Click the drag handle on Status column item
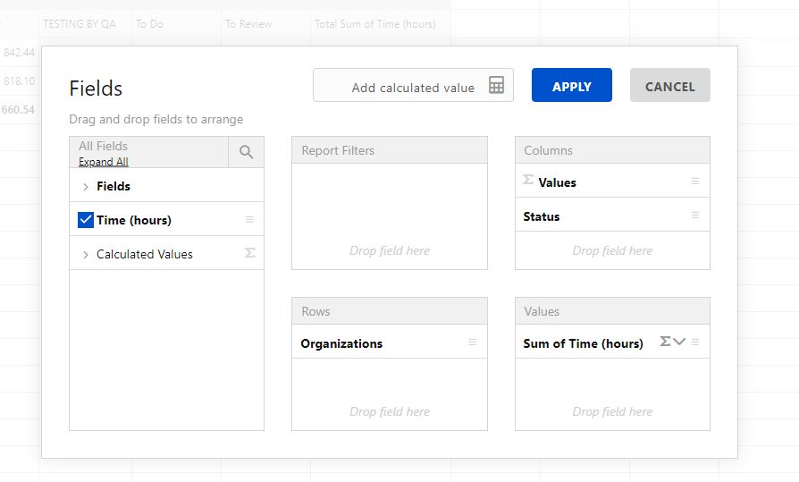The width and height of the screenshot is (799, 482). (x=695, y=216)
